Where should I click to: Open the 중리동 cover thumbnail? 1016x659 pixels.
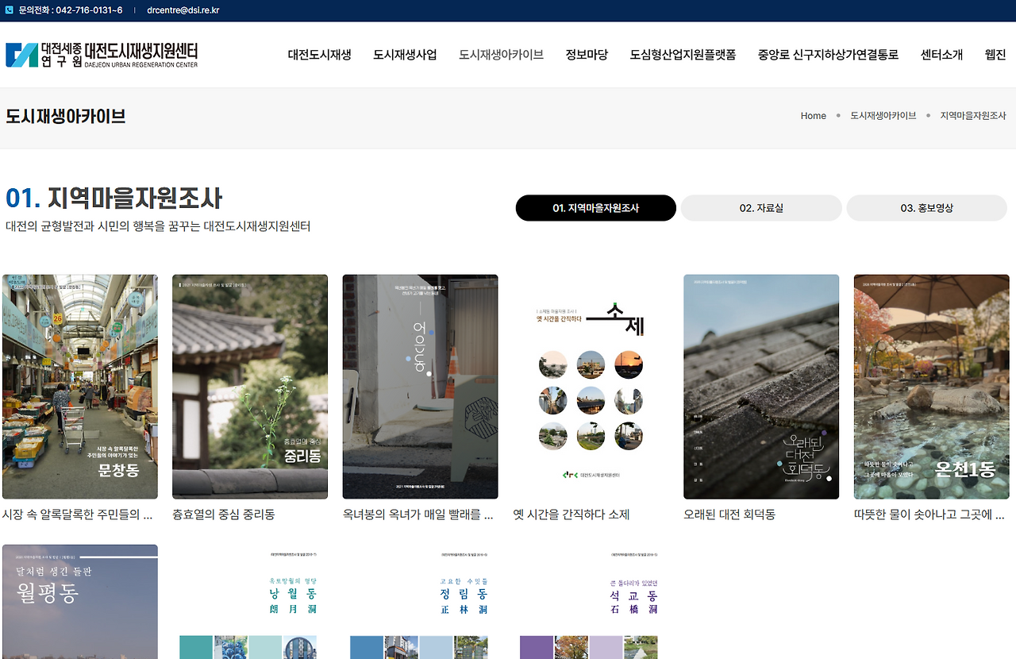pos(250,387)
